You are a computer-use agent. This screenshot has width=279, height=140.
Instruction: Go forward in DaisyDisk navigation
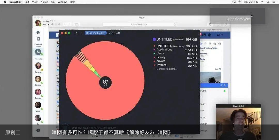tap(81, 33)
